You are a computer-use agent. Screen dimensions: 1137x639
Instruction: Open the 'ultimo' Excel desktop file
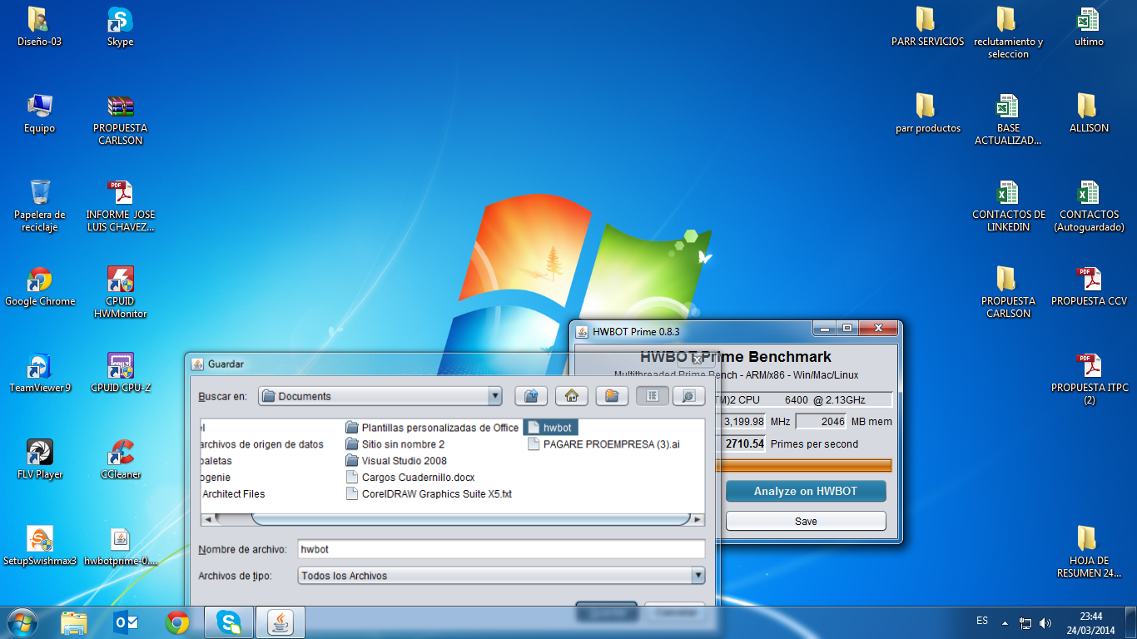point(1089,27)
